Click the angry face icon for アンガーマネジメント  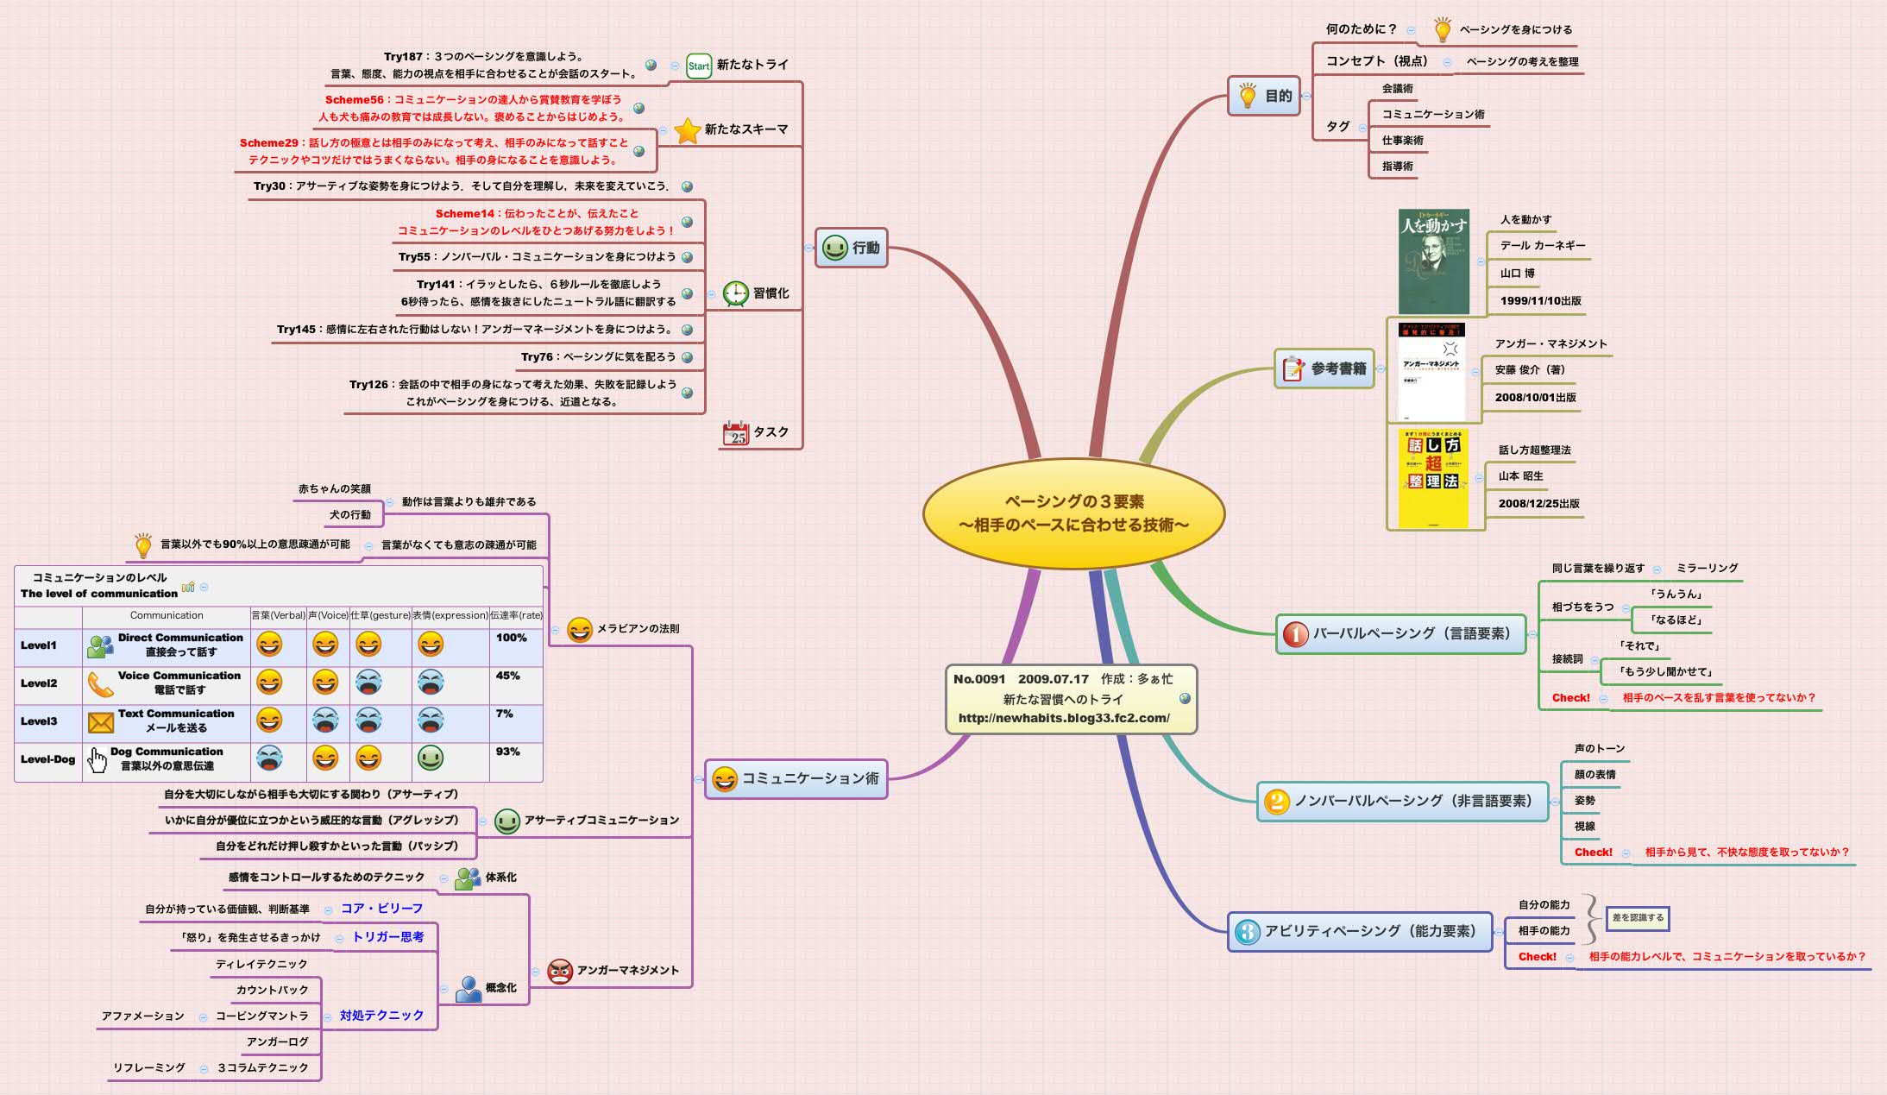tap(558, 970)
